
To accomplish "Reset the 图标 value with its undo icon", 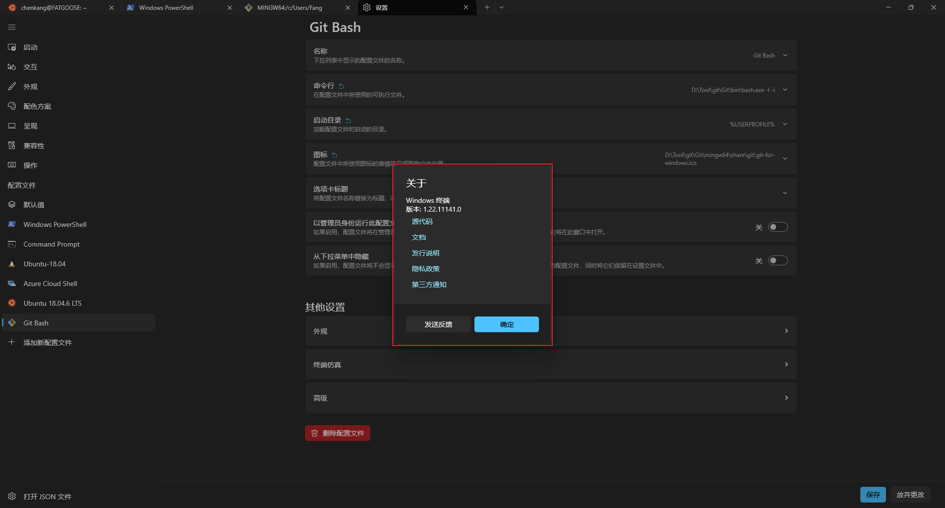I will [334, 155].
